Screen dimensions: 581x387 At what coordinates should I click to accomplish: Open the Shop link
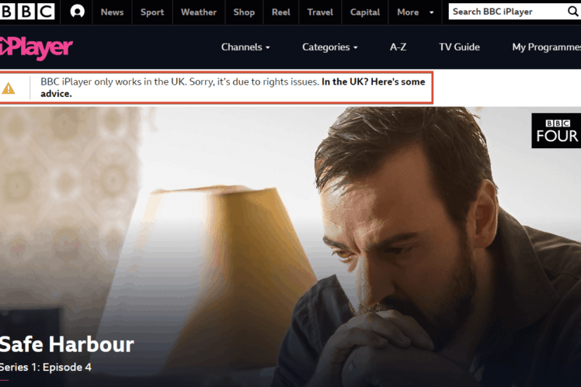click(244, 12)
